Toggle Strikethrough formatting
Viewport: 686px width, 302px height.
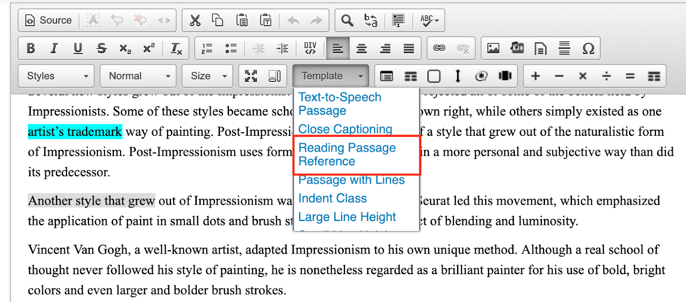pos(101,48)
